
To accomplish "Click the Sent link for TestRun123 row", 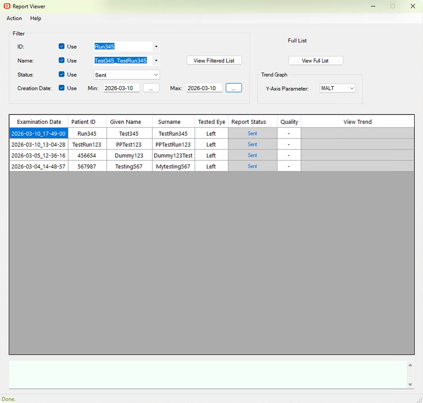I will [252, 144].
